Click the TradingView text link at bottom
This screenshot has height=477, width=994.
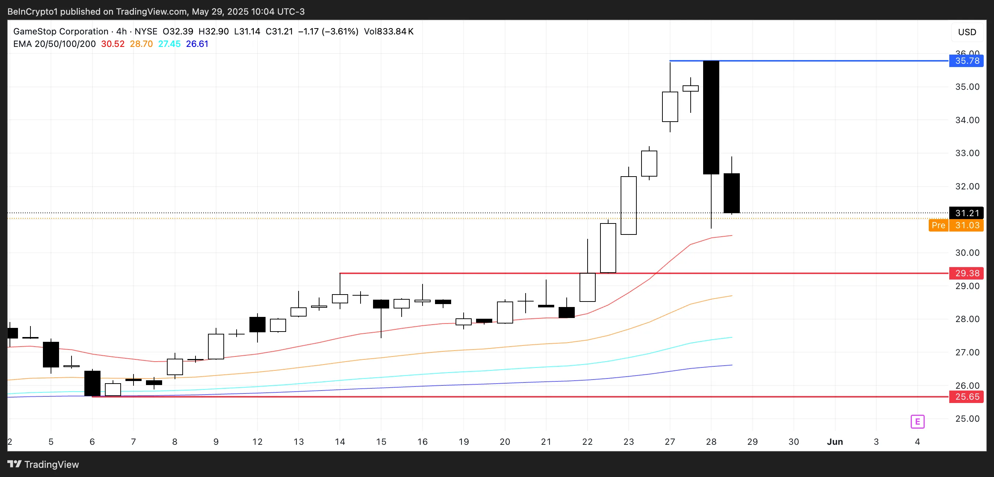pyautogui.click(x=51, y=464)
